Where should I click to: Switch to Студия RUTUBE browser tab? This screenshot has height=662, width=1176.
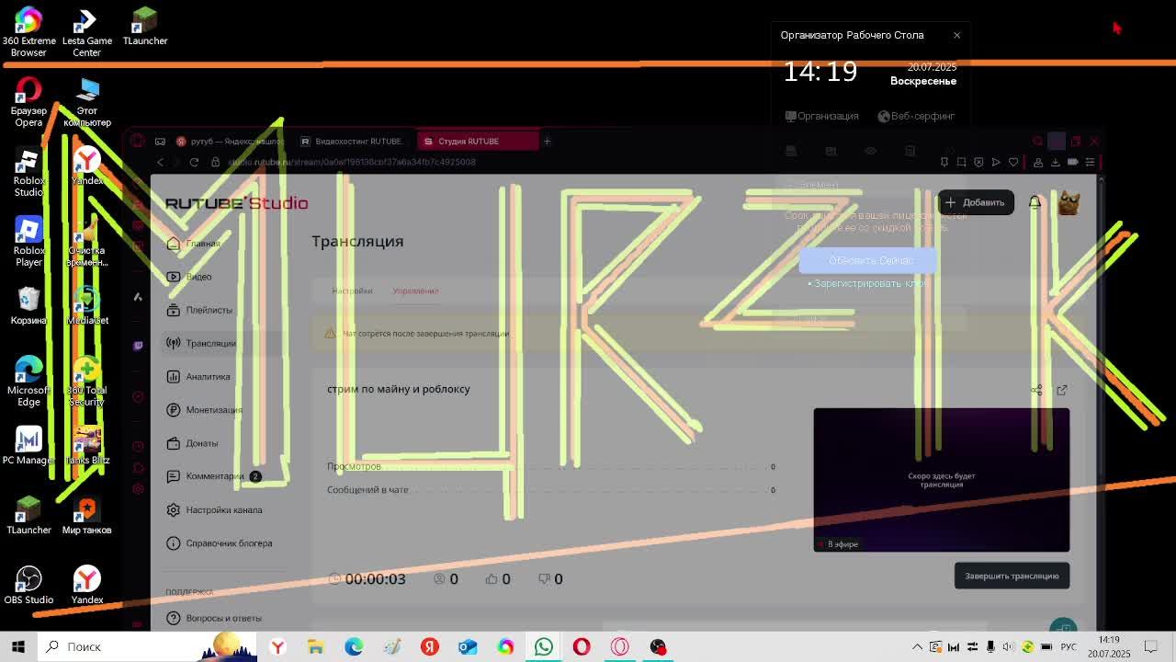(477, 141)
